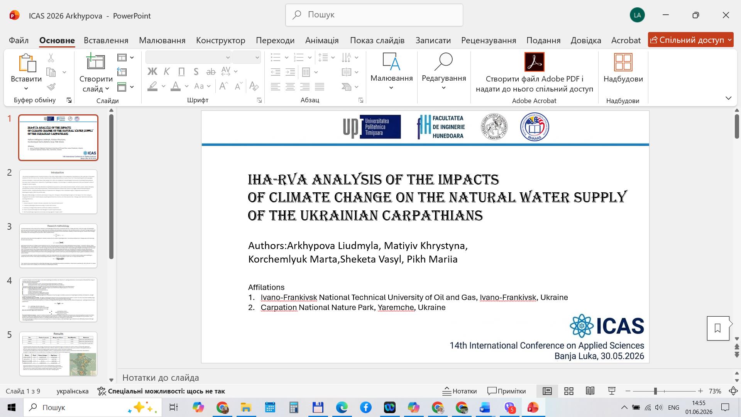Viewport: 741px width, 417px height.
Task: Open the Create slide (Створити слайд) dropdown arrow
Action: pyautogui.click(x=107, y=89)
